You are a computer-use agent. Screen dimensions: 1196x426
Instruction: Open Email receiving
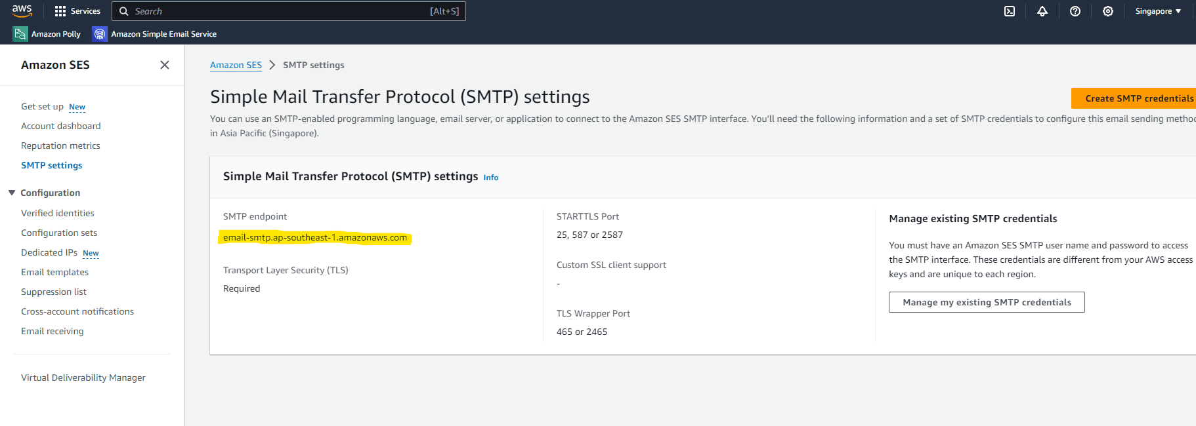[53, 331]
